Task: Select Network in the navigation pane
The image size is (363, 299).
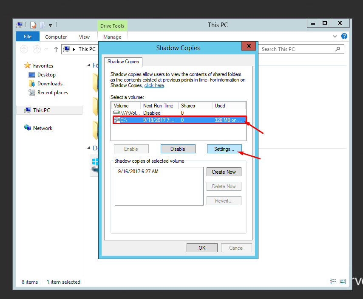Action: pos(43,128)
